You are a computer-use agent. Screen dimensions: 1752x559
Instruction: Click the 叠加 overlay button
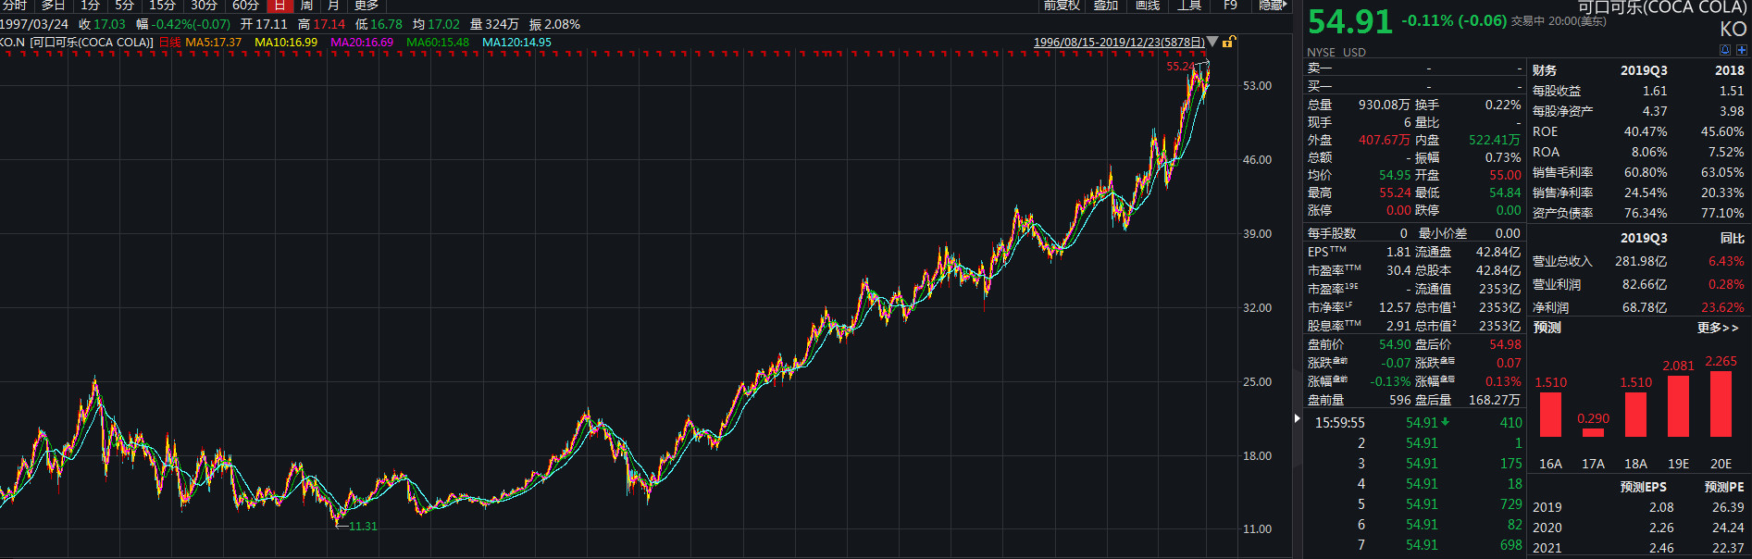pos(1106,5)
